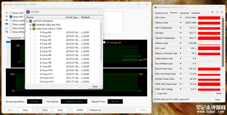Uncheck the Stress FPU checkbox
The width and height of the screenshot is (227, 115).
[11, 17]
